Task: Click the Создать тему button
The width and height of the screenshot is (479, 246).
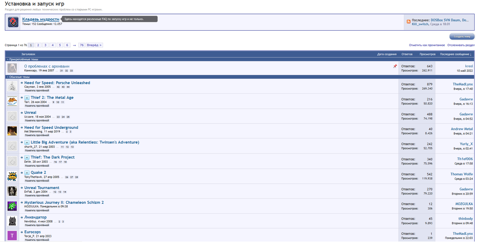Action: (462, 36)
